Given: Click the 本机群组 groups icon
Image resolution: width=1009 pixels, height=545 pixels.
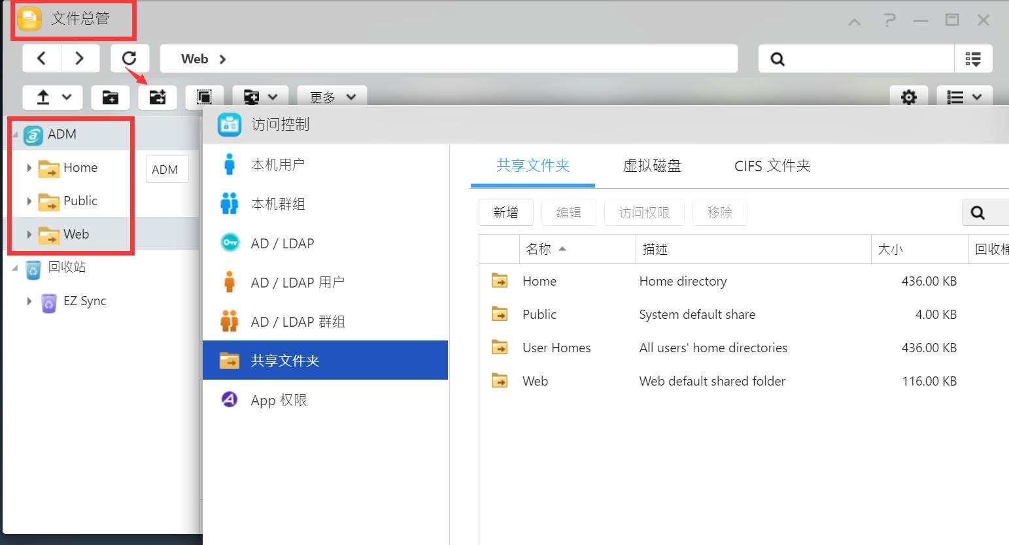Looking at the screenshot, I should (x=279, y=203).
